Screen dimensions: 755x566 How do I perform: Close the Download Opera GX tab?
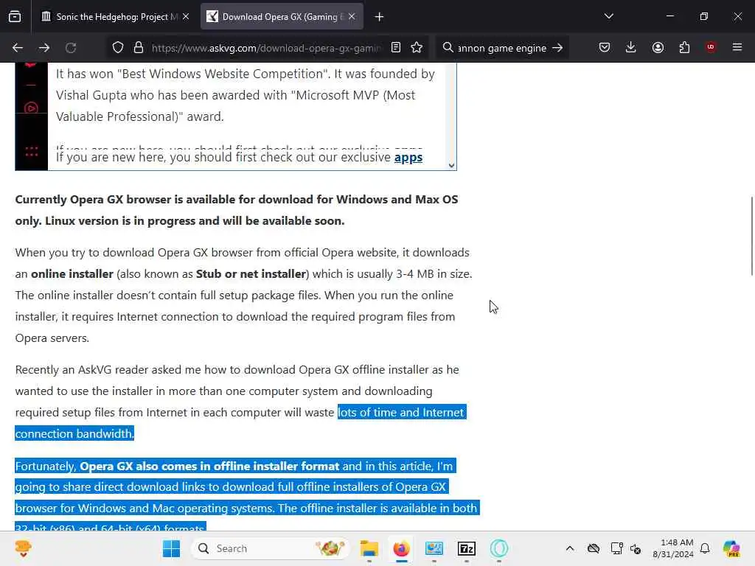point(352,17)
